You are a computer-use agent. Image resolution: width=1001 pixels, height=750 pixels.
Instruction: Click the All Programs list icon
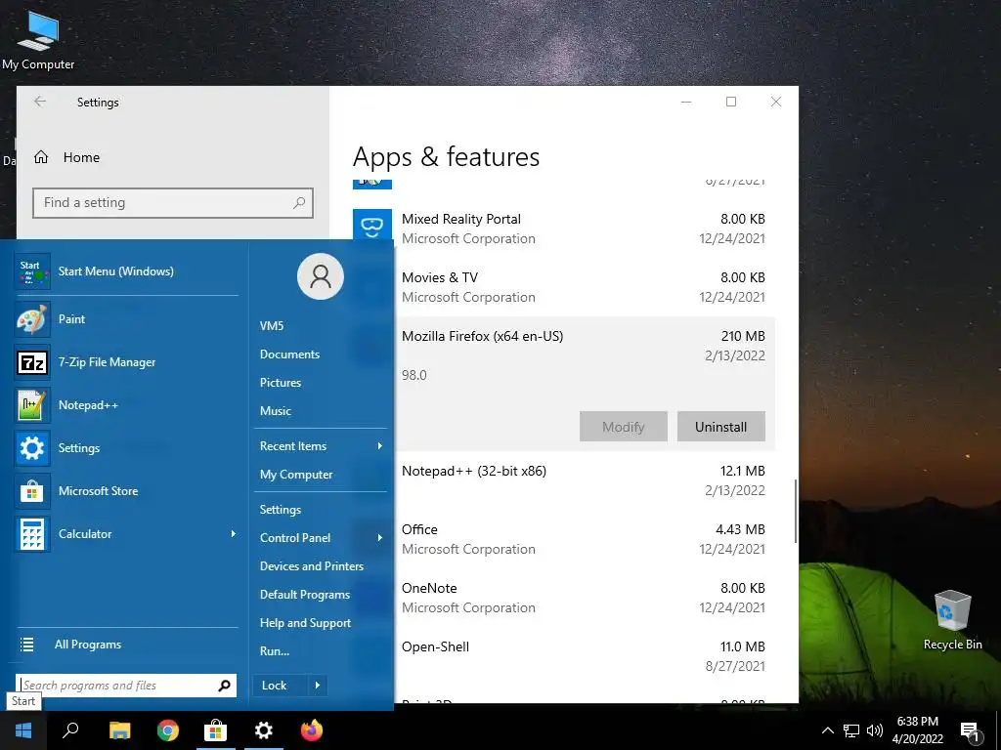click(26, 645)
